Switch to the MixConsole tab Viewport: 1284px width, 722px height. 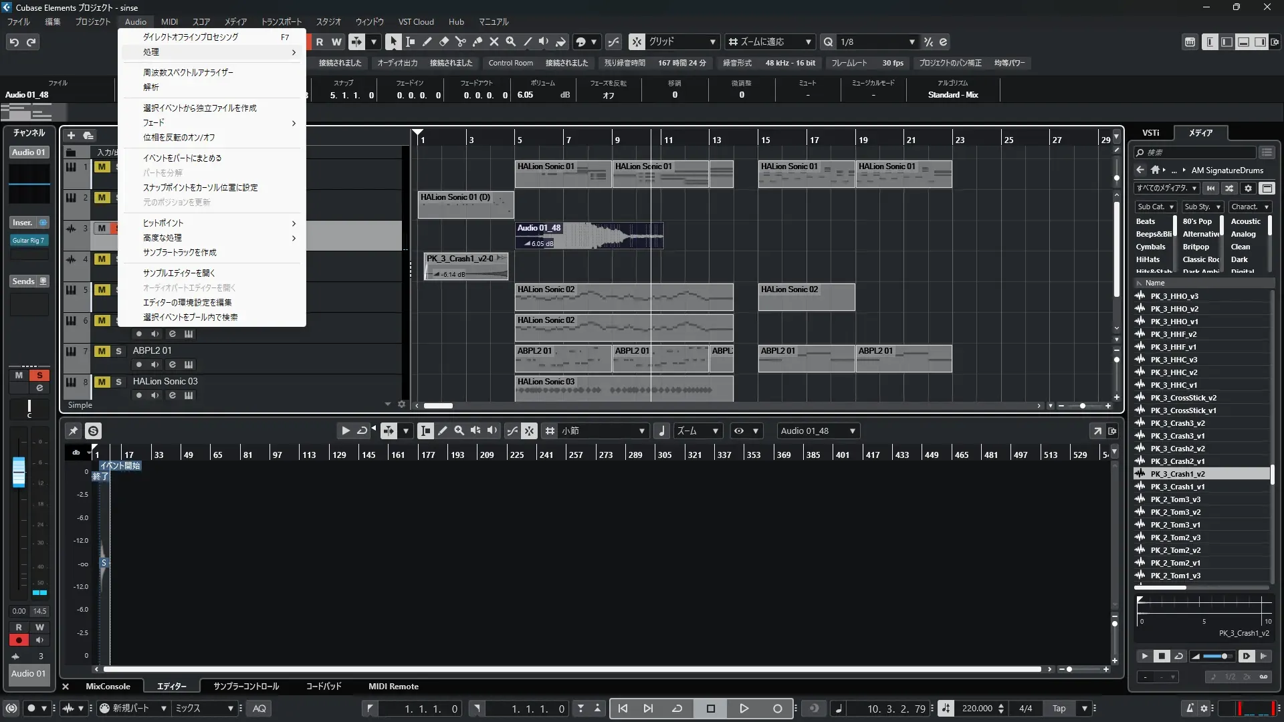[x=108, y=686]
